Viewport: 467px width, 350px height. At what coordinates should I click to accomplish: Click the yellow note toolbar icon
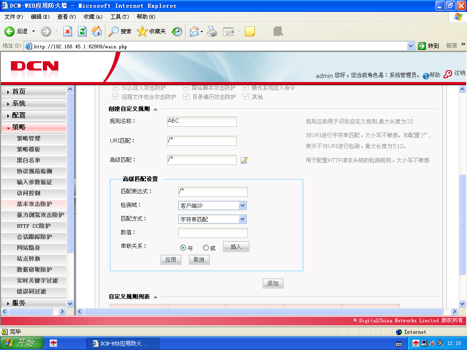click(249, 31)
